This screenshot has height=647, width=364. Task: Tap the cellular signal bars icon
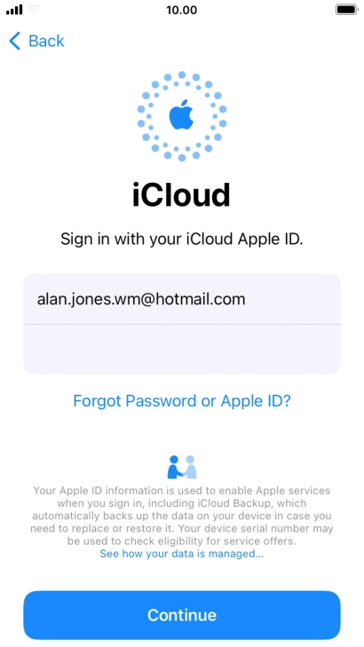[14, 10]
